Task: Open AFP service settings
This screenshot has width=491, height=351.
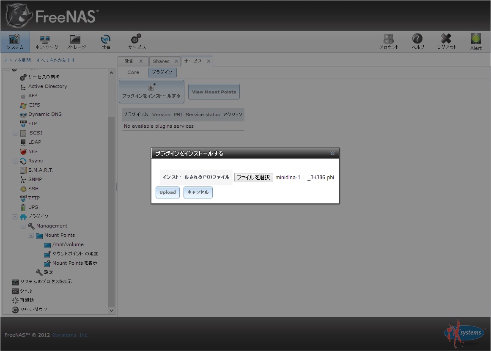Action: pyautogui.click(x=33, y=96)
